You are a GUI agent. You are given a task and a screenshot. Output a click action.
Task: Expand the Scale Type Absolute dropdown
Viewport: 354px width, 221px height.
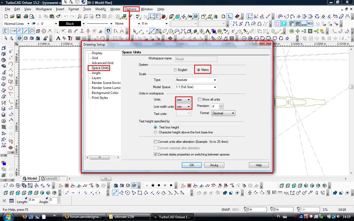pos(196,80)
